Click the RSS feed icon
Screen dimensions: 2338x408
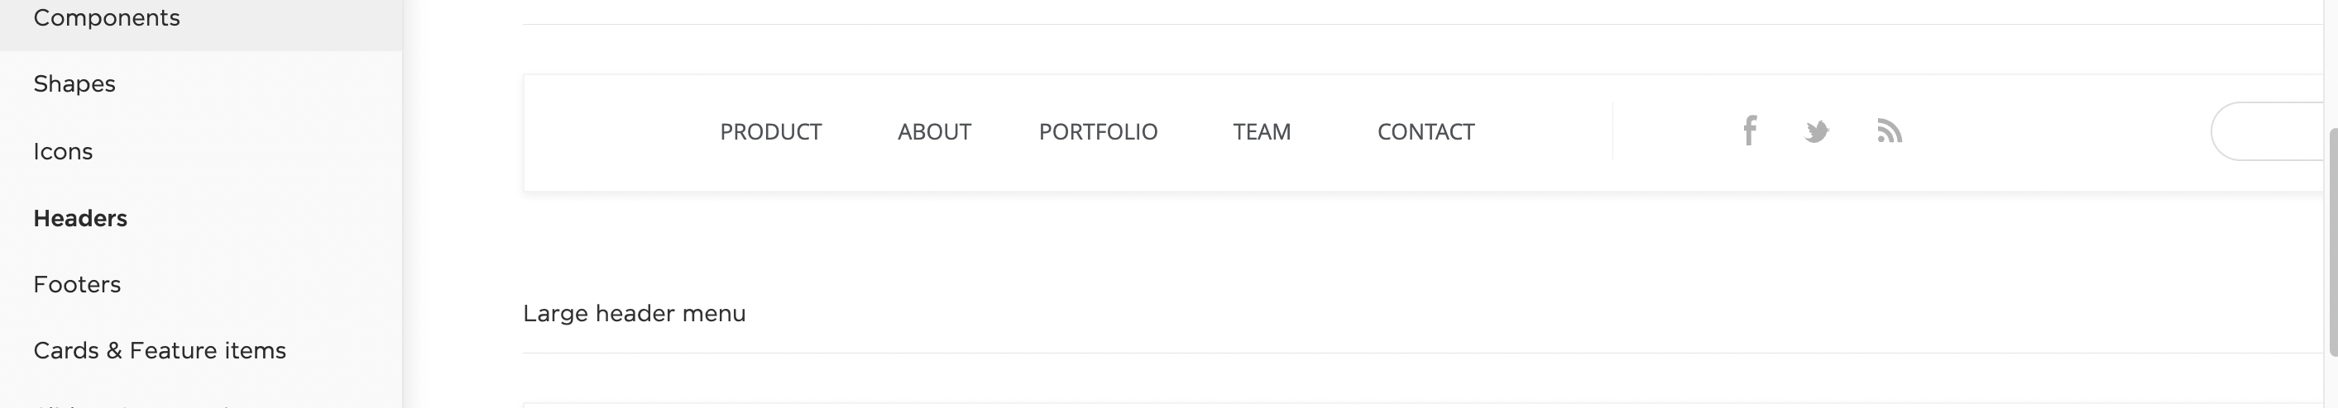pos(1889,132)
